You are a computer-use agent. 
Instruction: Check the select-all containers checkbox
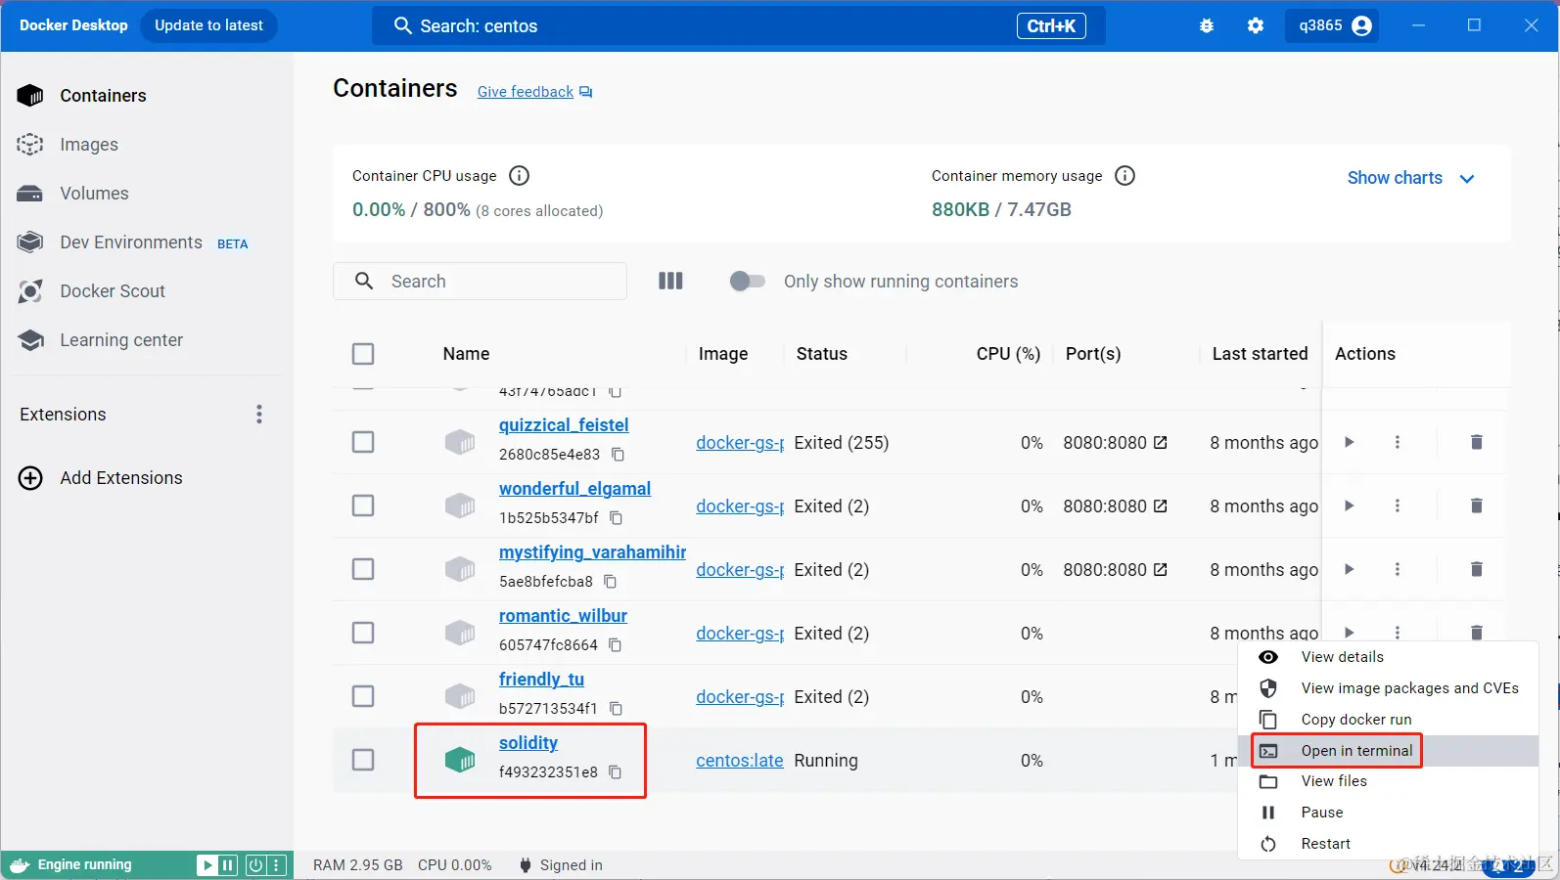click(363, 354)
